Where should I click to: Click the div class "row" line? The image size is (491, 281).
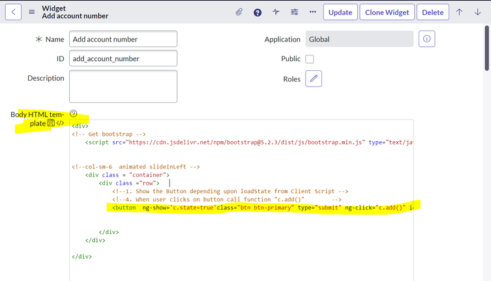coord(129,183)
